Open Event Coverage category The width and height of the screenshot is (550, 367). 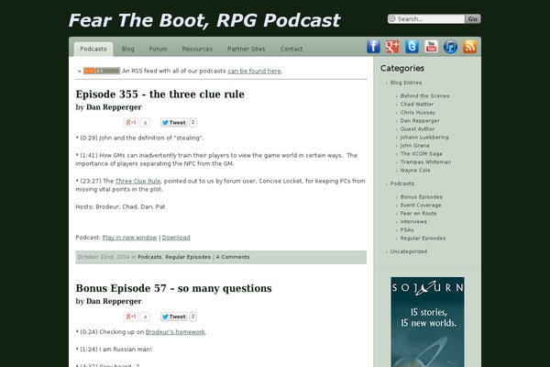click(421, 206)
